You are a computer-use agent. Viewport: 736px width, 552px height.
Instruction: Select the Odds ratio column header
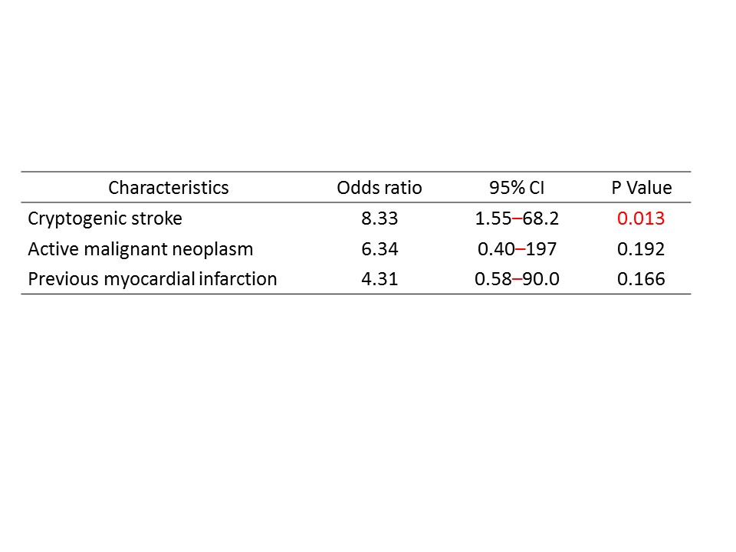379,188
